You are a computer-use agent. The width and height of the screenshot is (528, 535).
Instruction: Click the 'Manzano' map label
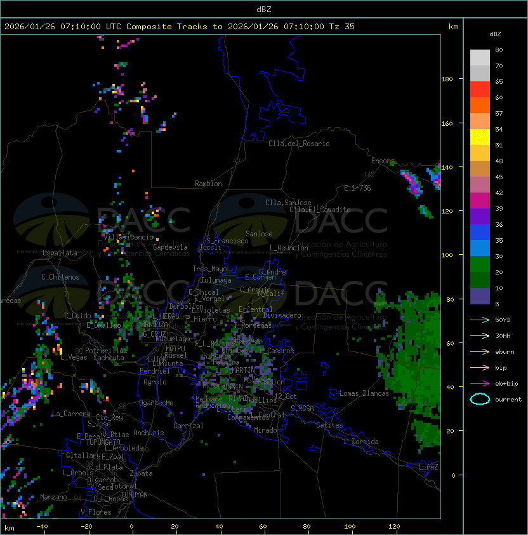(53, 497)
